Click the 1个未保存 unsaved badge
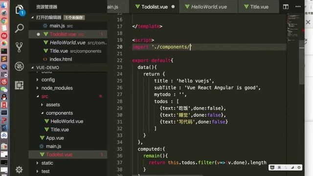The width and height of the screenshot is (313, 176). [74, 18]
